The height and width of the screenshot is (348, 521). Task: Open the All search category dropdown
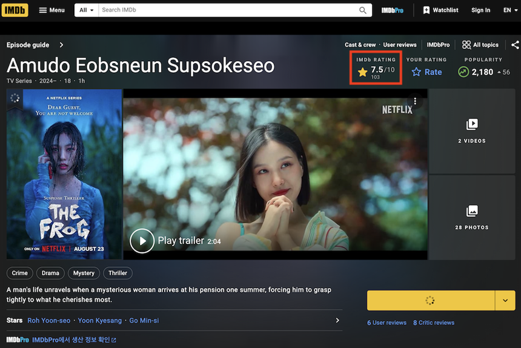click(x=87, y=10)
